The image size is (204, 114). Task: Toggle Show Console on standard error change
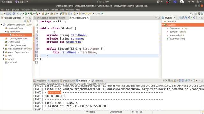click(183, 81)
